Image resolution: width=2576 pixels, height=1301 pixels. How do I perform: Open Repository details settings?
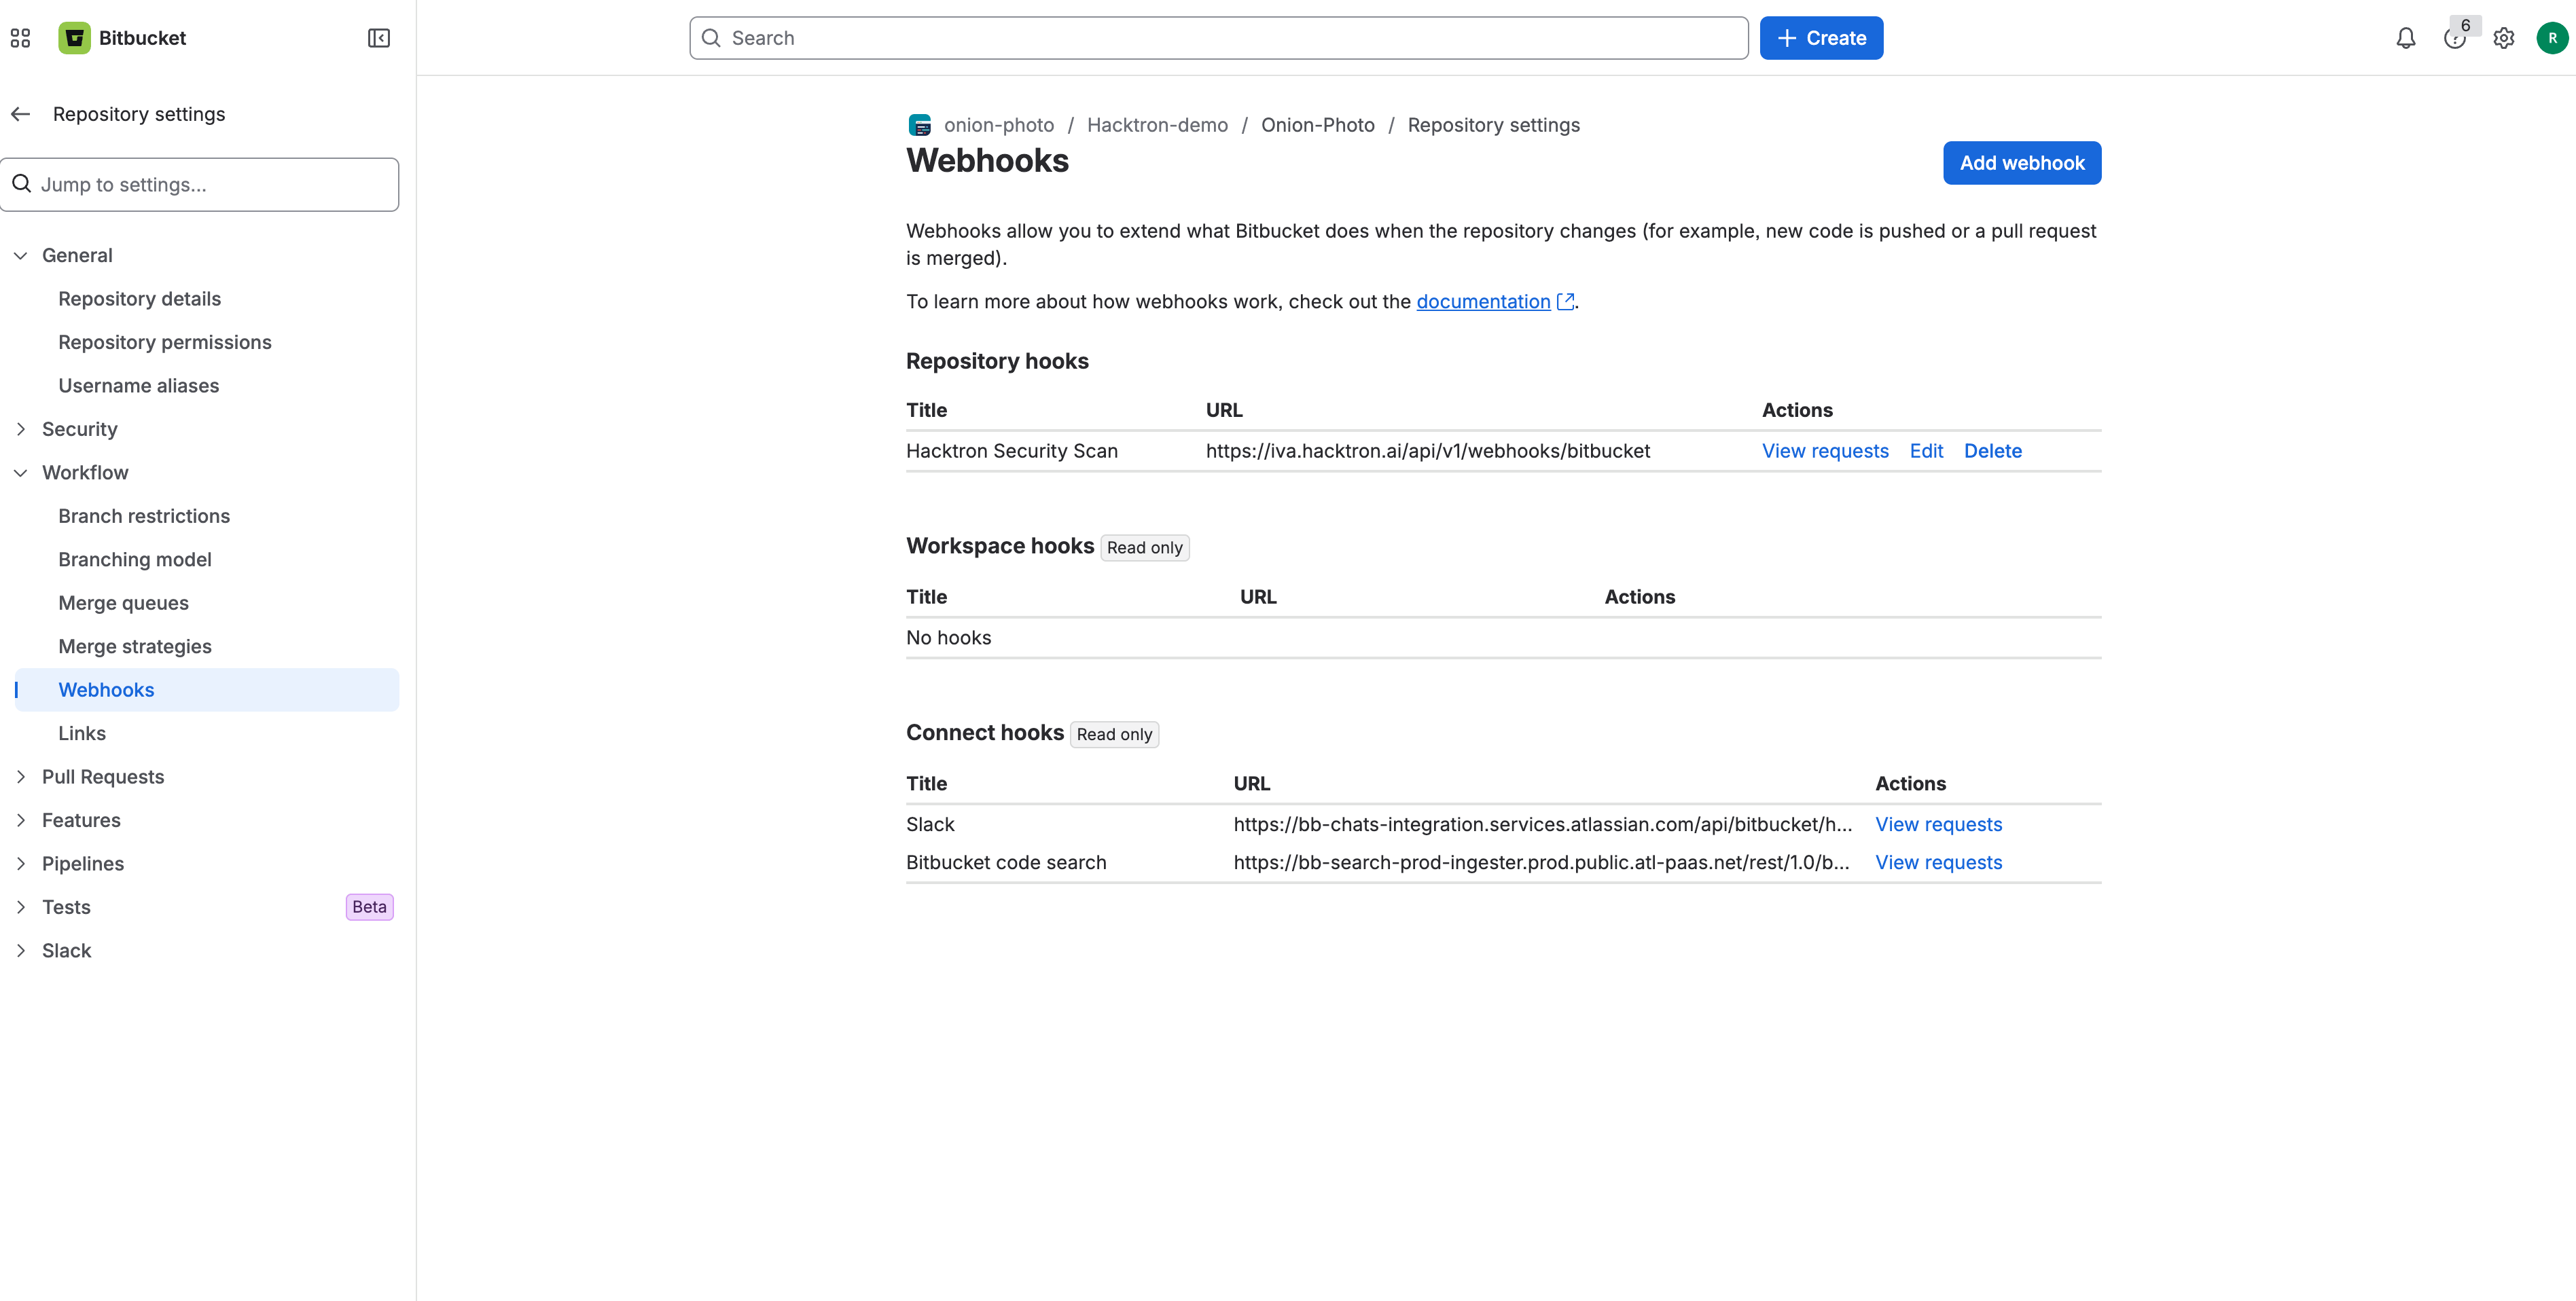click(139, 299)
